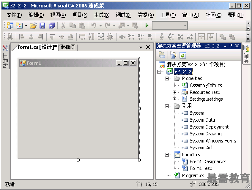Viewport: 252px width, 190px height.
Task: Open the 属性 side panel tab
Action: coord(246,54)
